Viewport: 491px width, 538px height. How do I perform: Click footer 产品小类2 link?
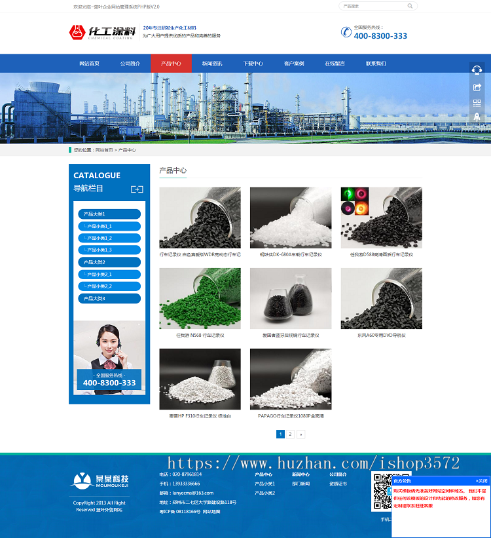click(x=264, y=493)
